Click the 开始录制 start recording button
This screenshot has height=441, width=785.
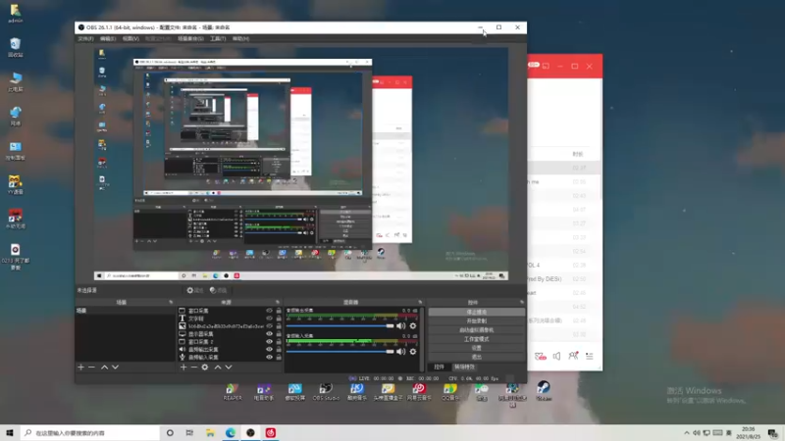[476, 321]
